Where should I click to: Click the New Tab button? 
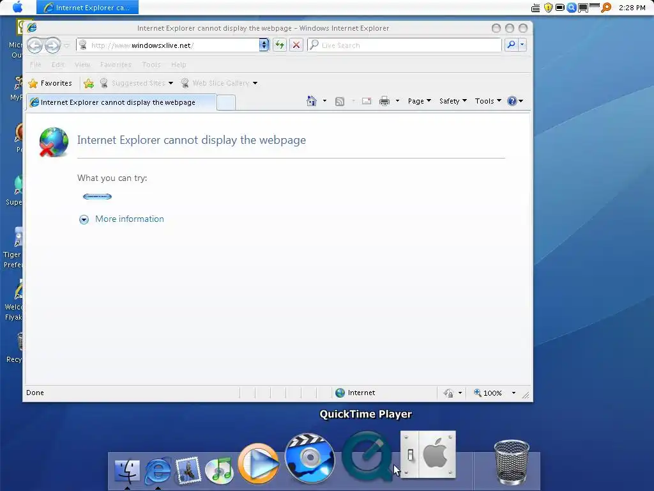pos(226,102)
